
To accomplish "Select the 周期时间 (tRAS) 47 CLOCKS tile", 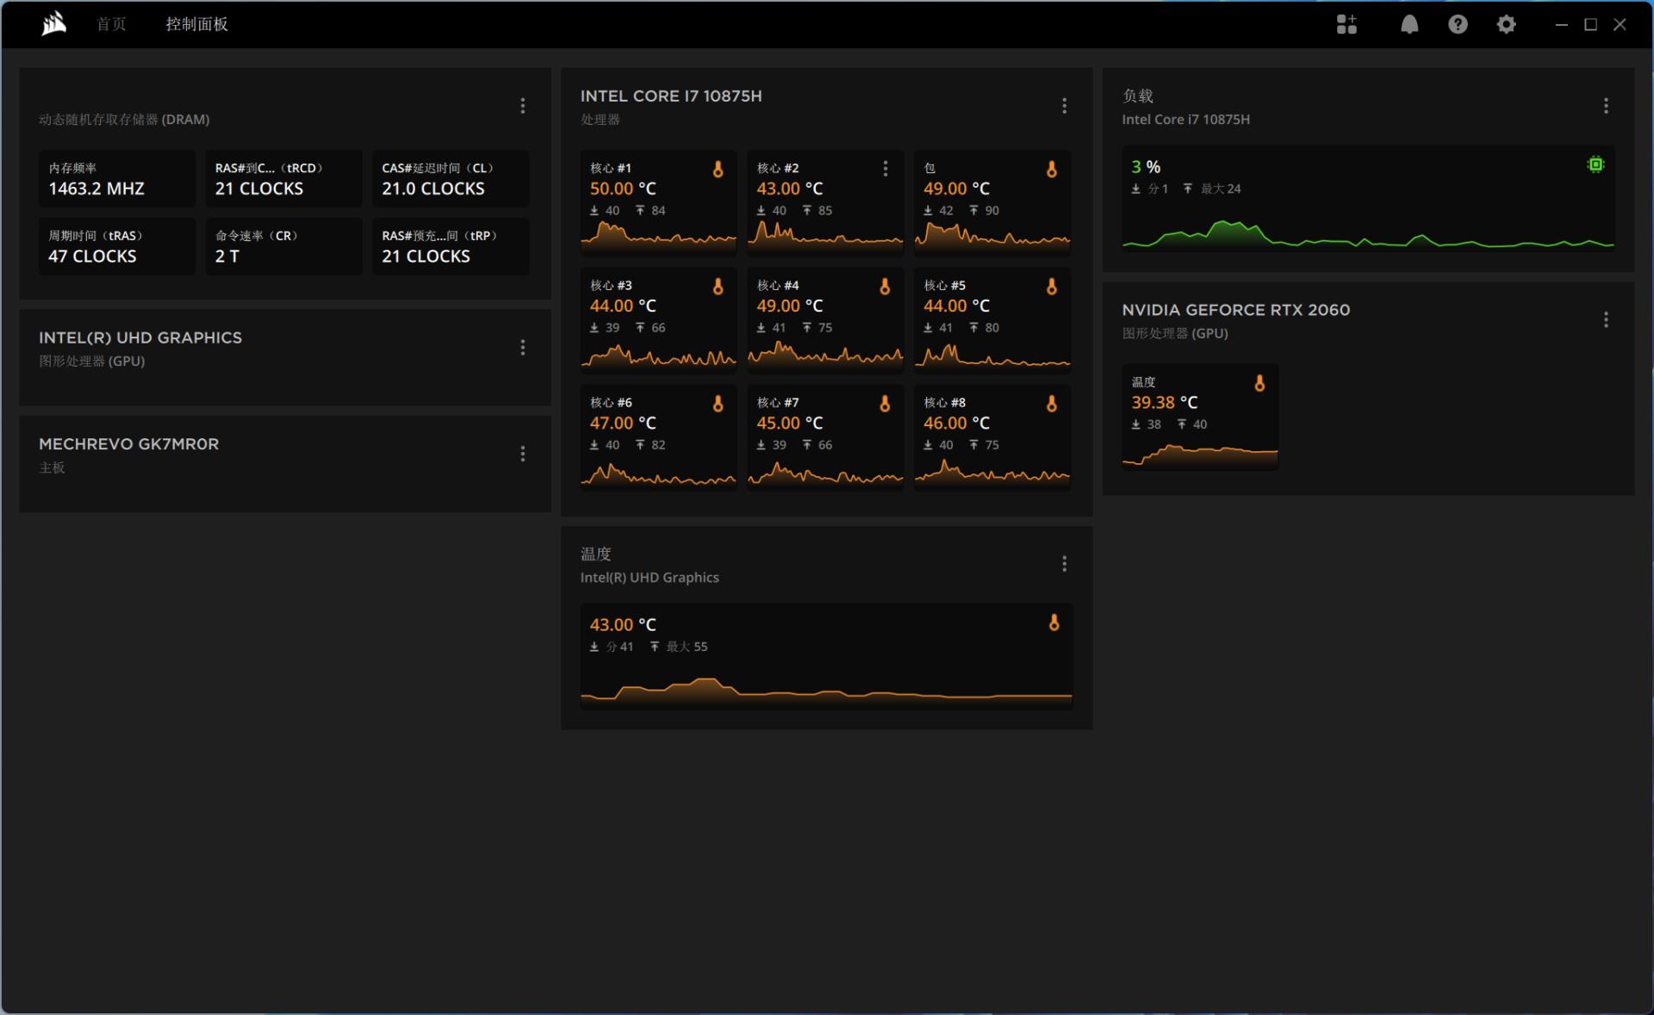I will click(x=117, y=247).
